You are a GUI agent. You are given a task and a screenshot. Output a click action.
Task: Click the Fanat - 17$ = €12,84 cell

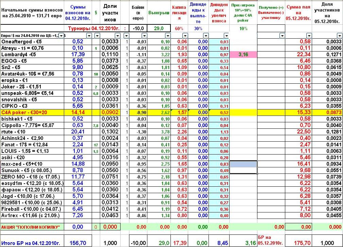32,145
